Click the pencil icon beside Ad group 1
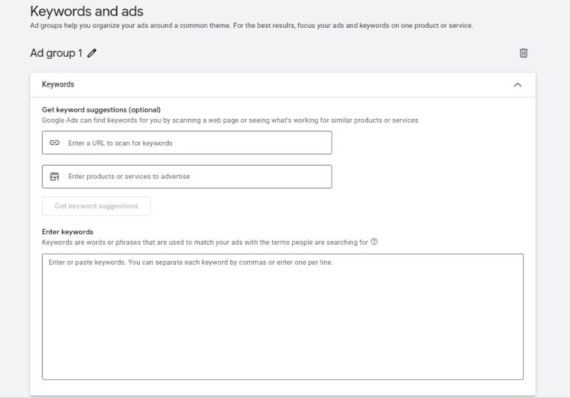The height and width of the screenshot is (398, 570). 92,53
